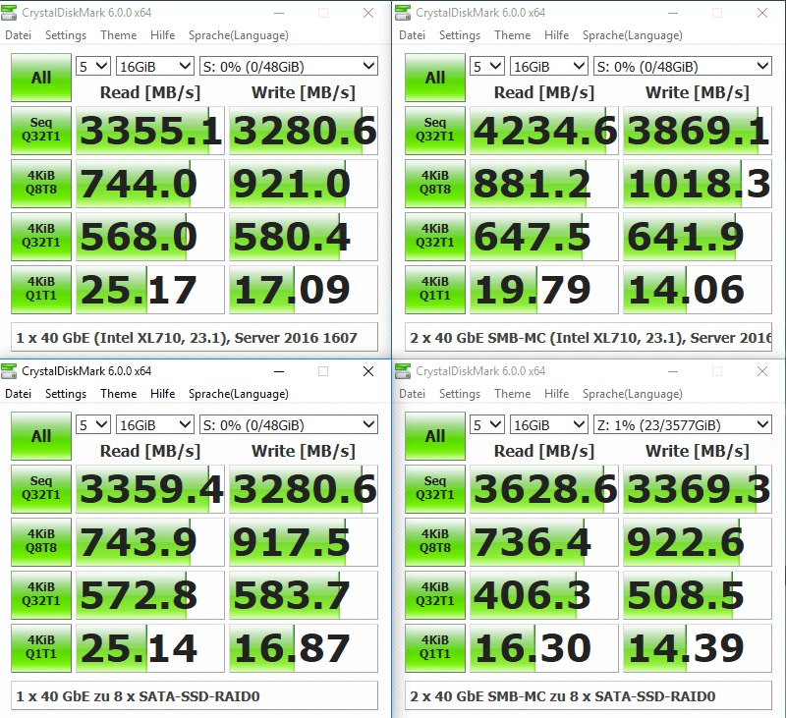Open Hilfe menu in the 3359.4 window
The height and width of the screenshot is (718, 786).
click(162, 394)
